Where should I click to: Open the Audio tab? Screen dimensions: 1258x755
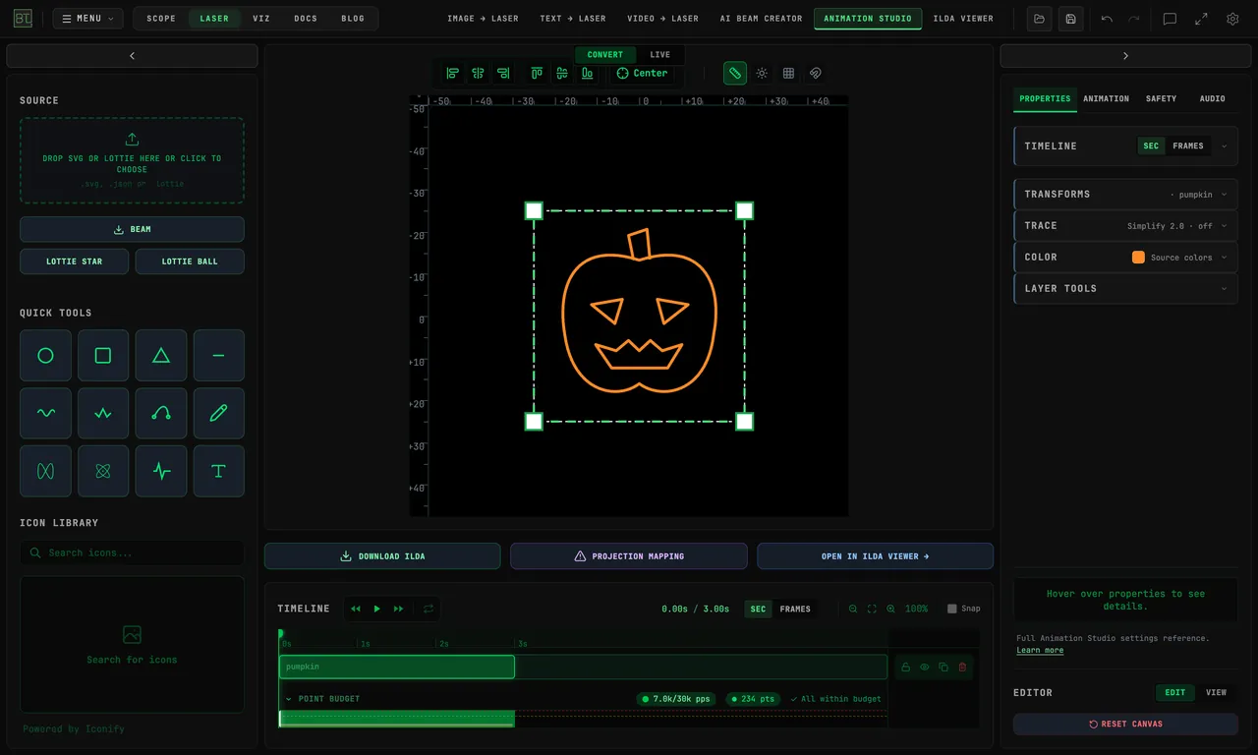tap(1212, 99)
